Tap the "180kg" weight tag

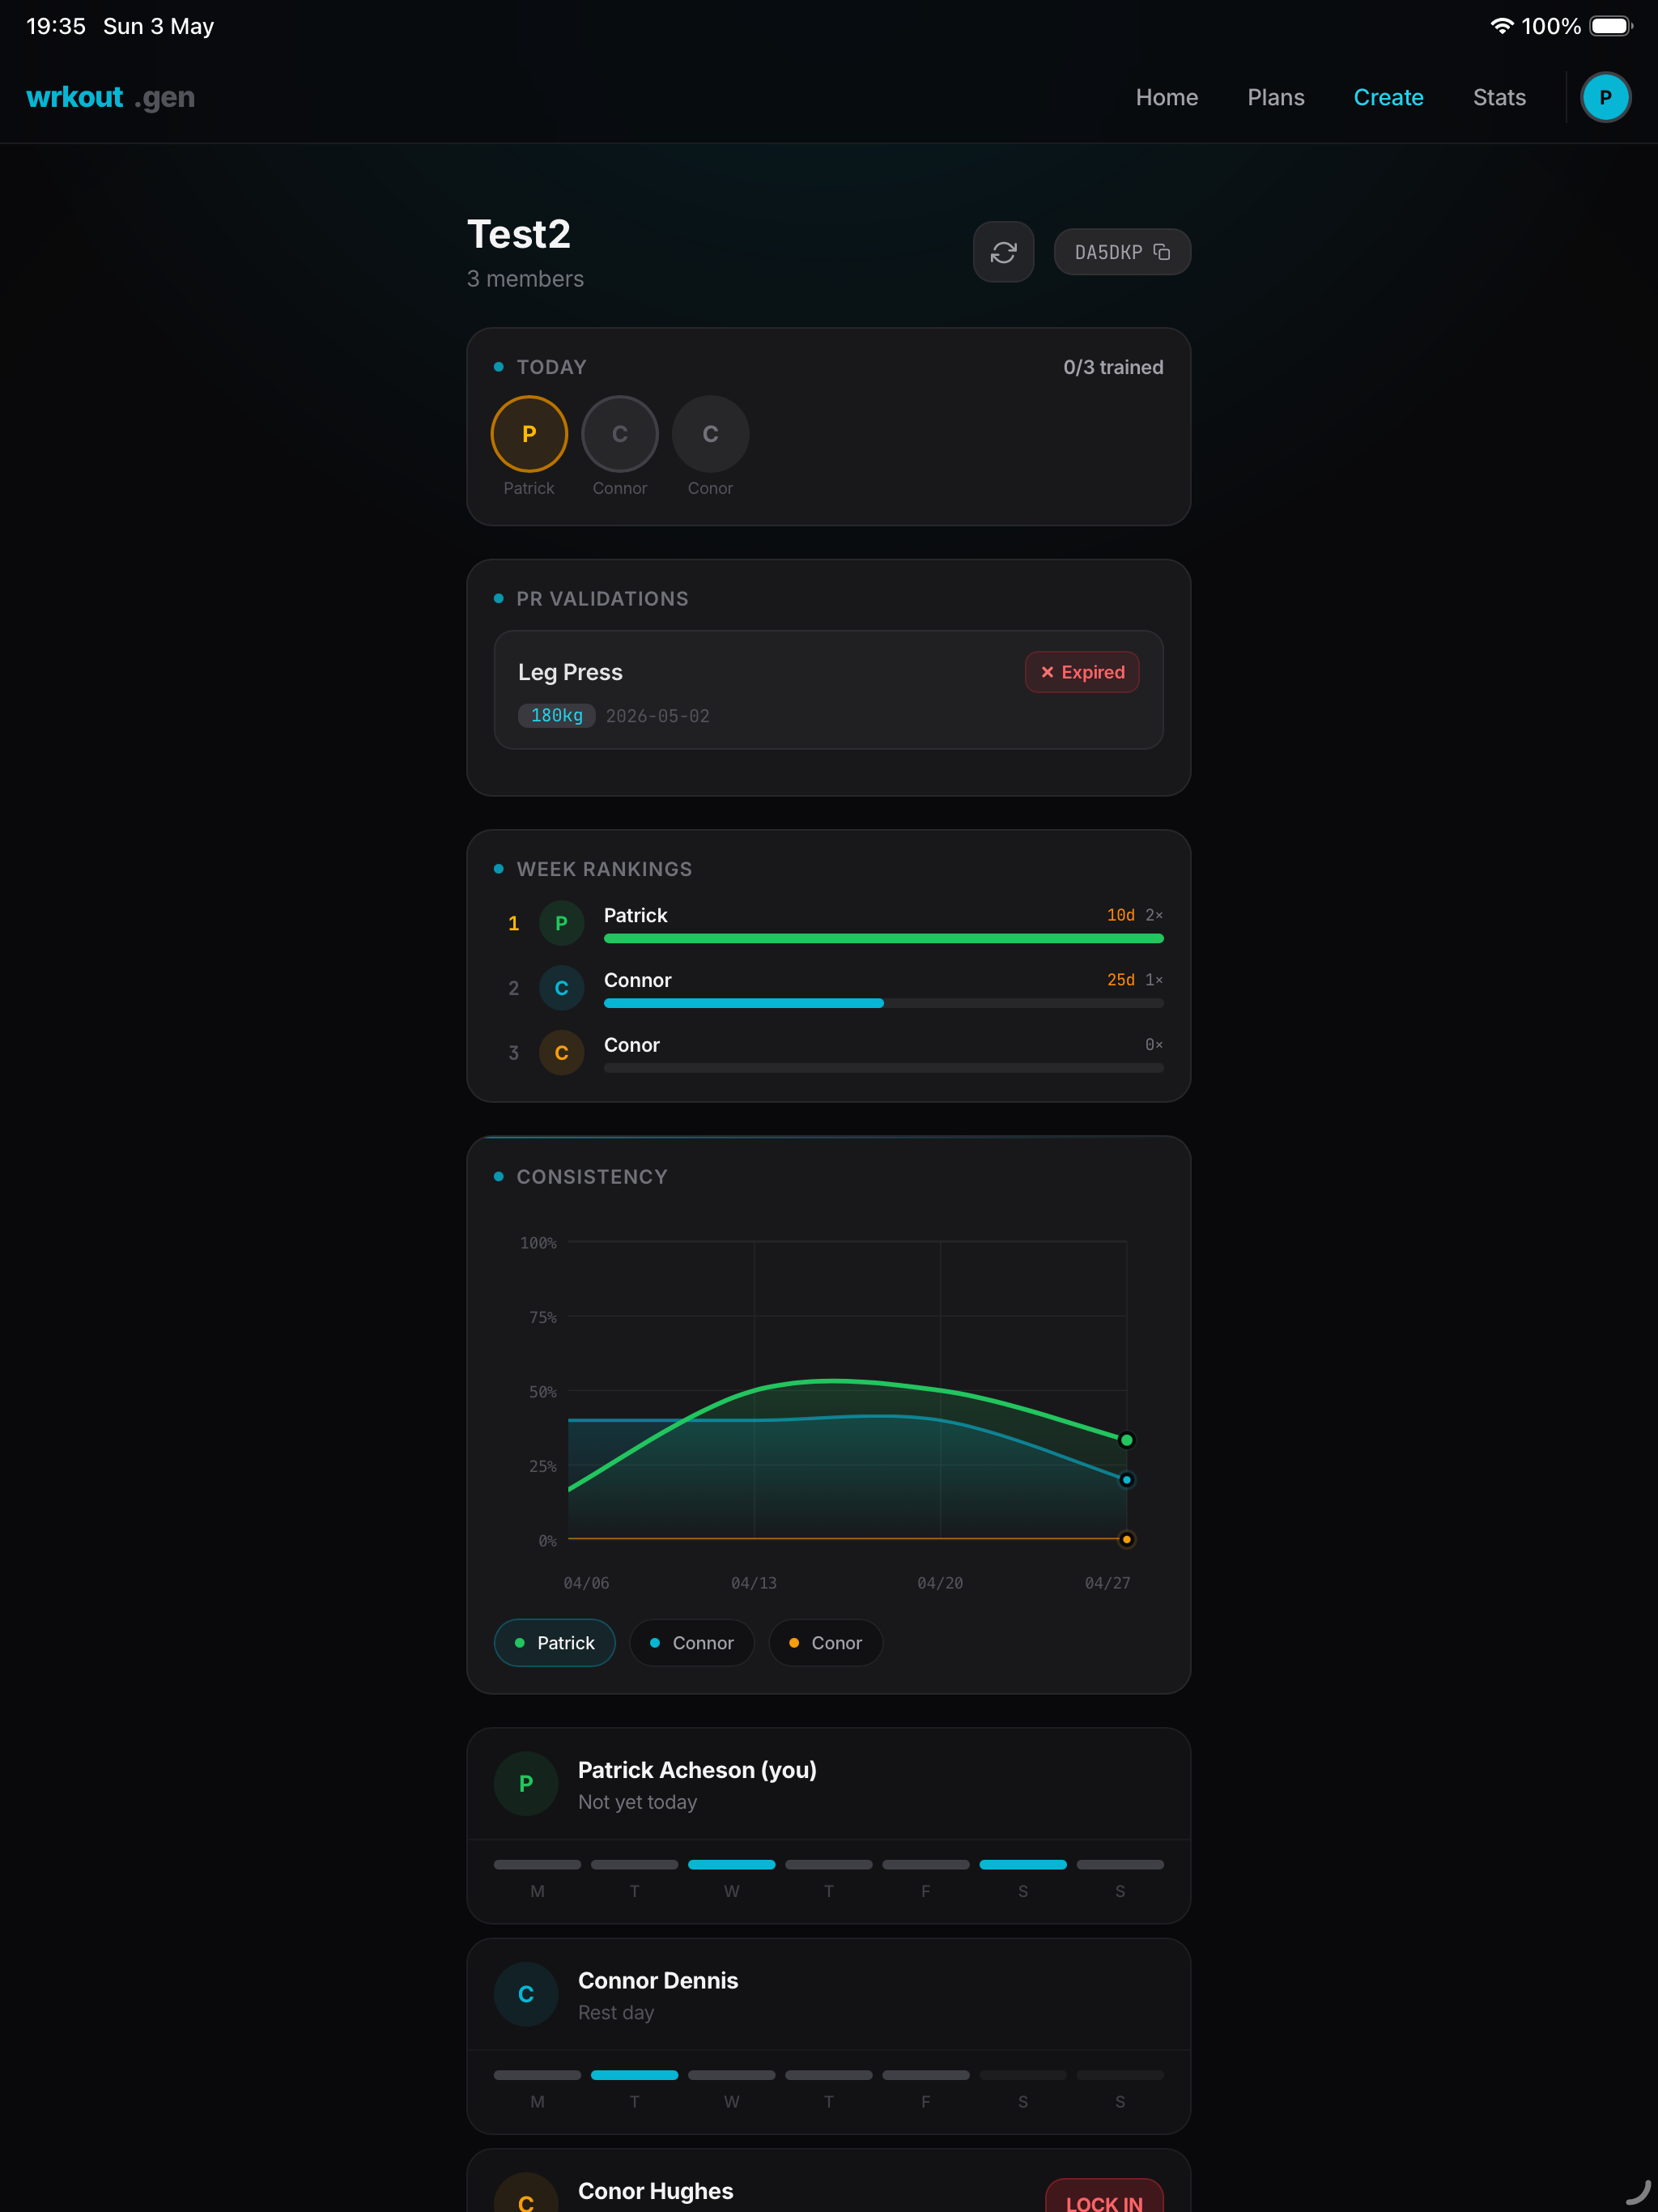[557, 716]
